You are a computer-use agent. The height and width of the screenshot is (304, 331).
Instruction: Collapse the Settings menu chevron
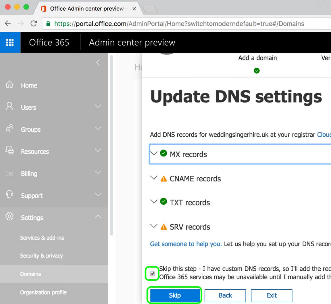coord(98,216)
